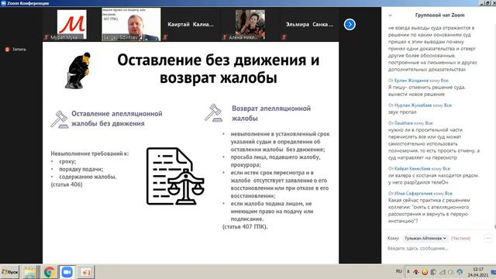Click the network signal tray icon

click(x=443, y=272)
